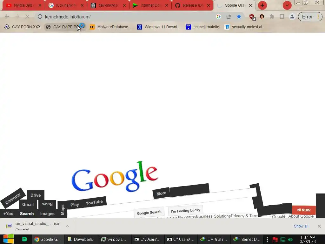Click the About Google link
Viewport: 325px width, 244px height.
point(301,216)
